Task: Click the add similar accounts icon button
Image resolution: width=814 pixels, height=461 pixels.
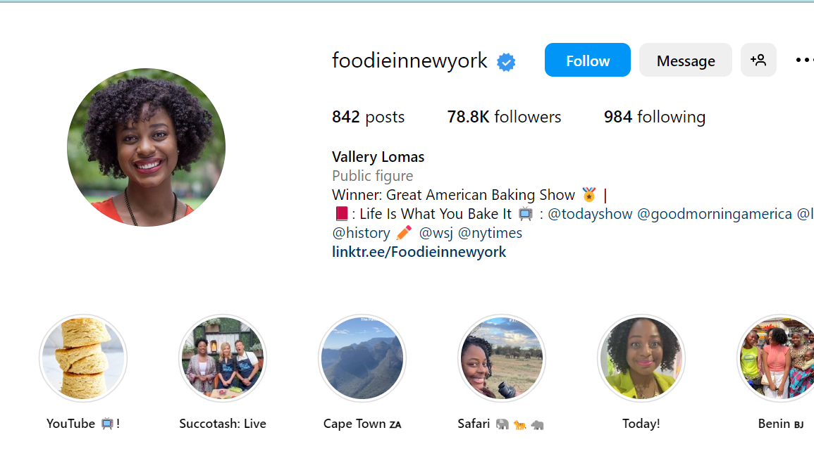Action: coord(758,61)
